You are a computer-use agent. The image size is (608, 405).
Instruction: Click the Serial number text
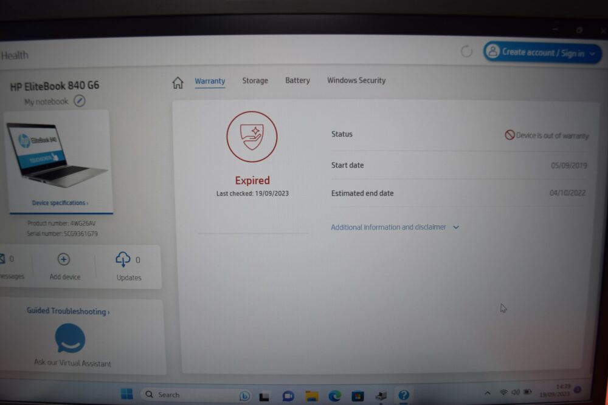(62, 234)
